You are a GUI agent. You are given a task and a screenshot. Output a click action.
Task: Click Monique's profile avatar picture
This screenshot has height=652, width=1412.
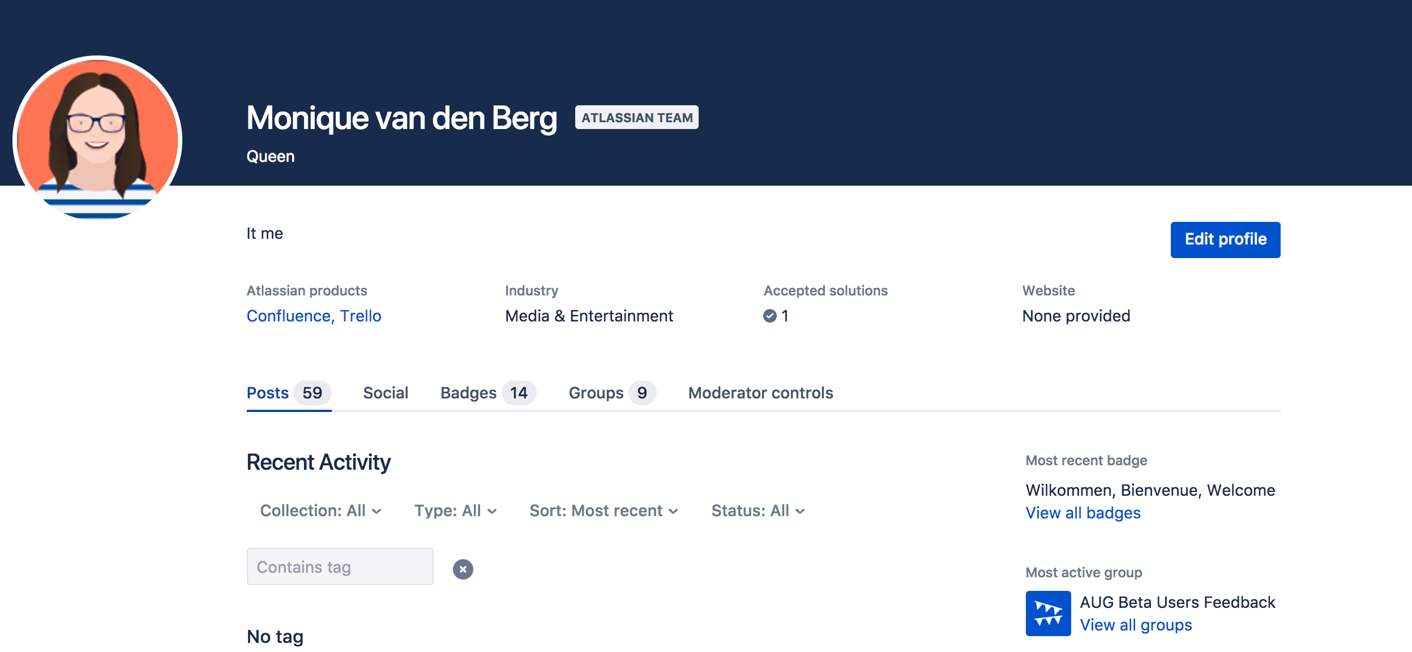tap(97, 139)
